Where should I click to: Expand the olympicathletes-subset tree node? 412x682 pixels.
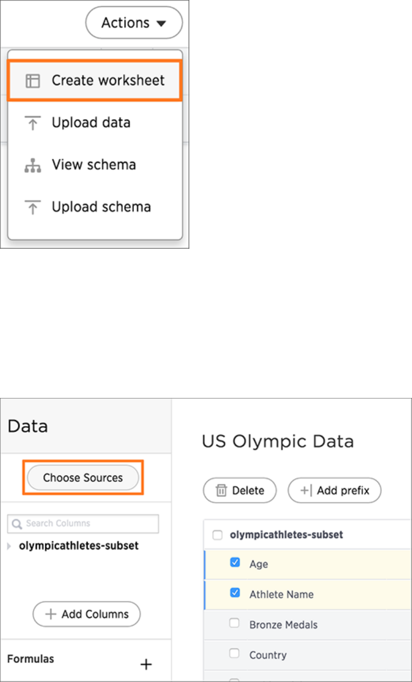click(x=9, y=547)
